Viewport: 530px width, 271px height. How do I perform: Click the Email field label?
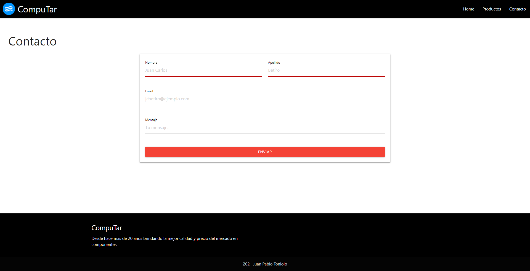pyautogui.click(x=149, y=91)
